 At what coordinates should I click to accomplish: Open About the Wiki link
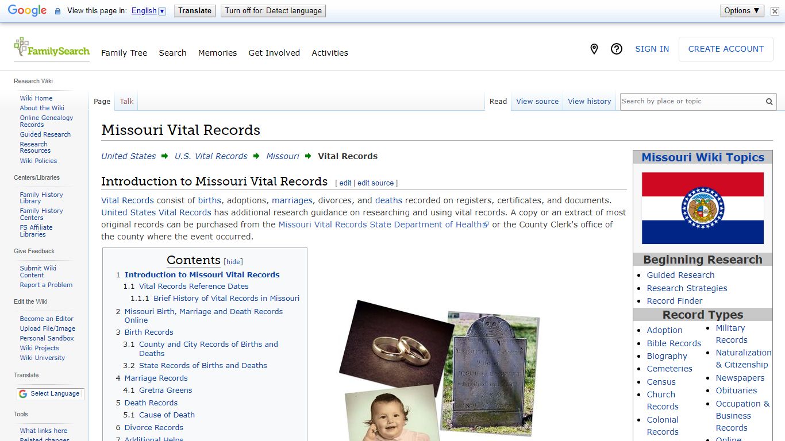click(42, 108)
